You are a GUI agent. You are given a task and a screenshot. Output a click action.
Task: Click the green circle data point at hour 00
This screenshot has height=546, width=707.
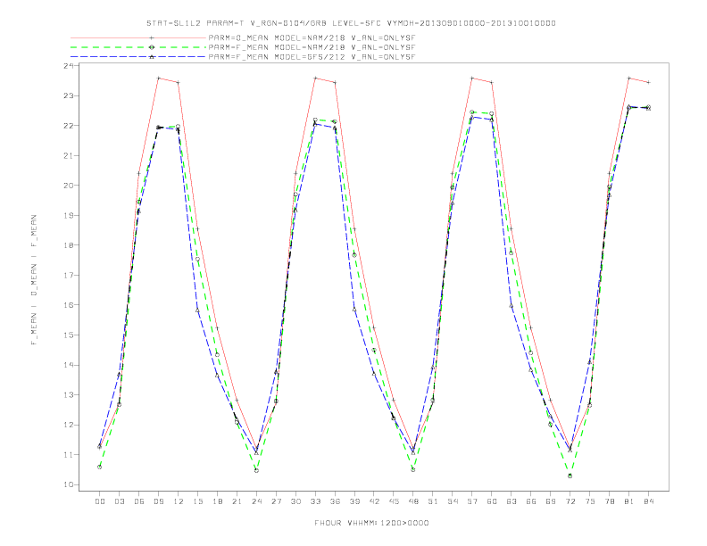click(x=100, y=467)
